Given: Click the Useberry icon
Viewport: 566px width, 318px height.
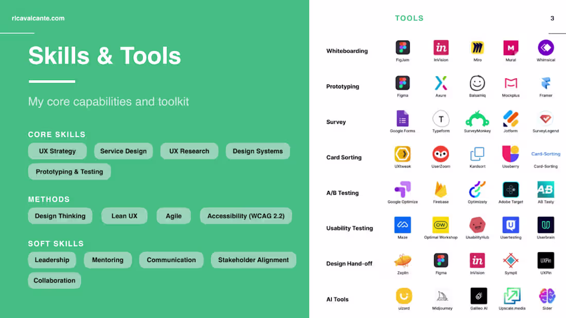Looking at the screenshot, I should [x=510, y=154].
